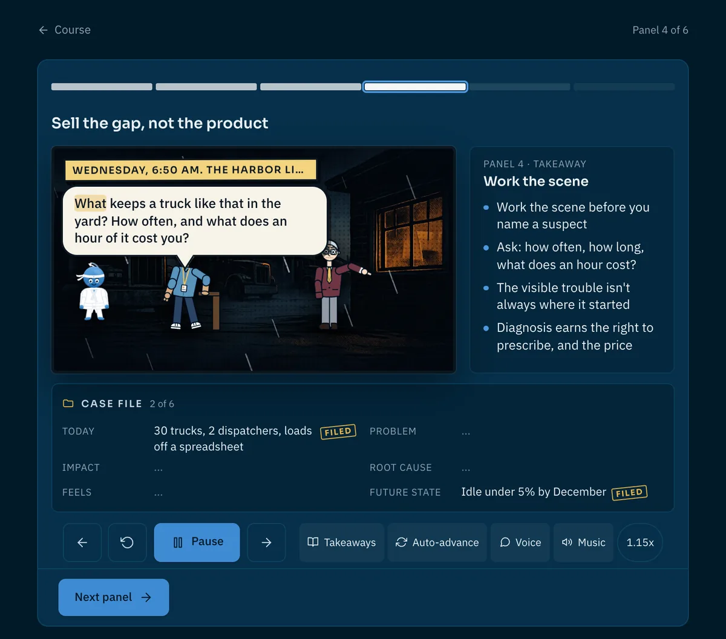Click the previous panel arrow button
The width and height of the screenshot is (726, 639).
[82, 542]
